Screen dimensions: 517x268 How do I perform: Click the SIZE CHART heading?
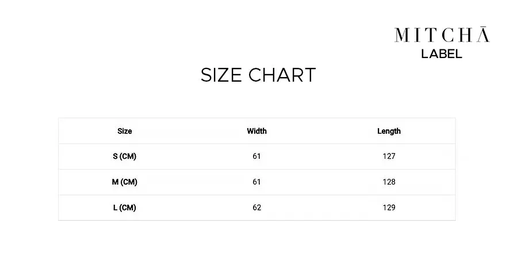(x=258, y=75)
